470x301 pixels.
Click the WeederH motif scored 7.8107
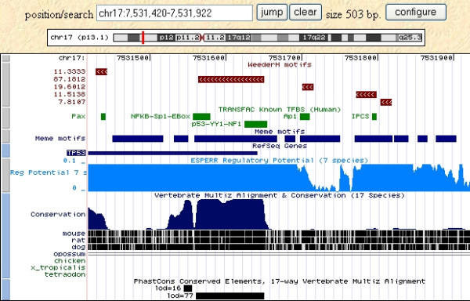click(x=386, y=102)
